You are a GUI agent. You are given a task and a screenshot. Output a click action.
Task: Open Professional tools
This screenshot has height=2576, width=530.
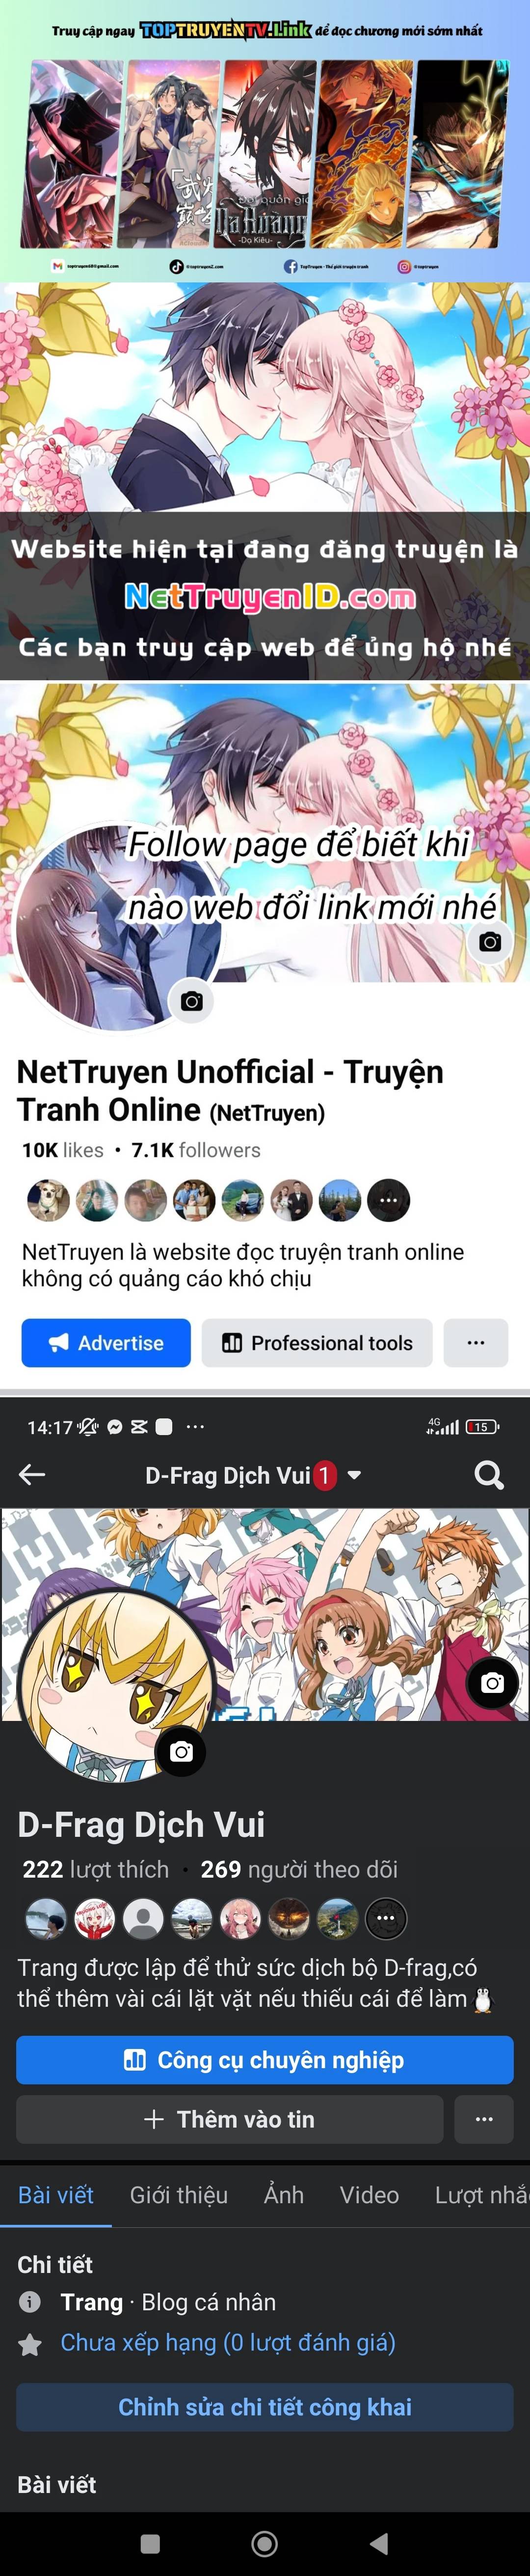[317, 1342]
